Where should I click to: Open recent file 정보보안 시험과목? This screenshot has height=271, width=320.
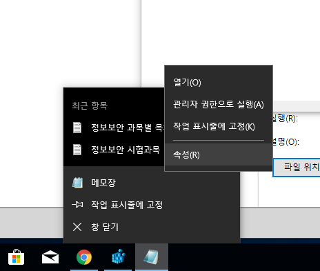[114, 150]
